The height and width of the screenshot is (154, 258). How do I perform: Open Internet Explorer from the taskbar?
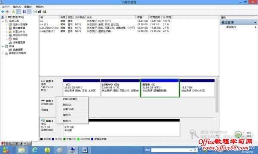tap(34, 150)
